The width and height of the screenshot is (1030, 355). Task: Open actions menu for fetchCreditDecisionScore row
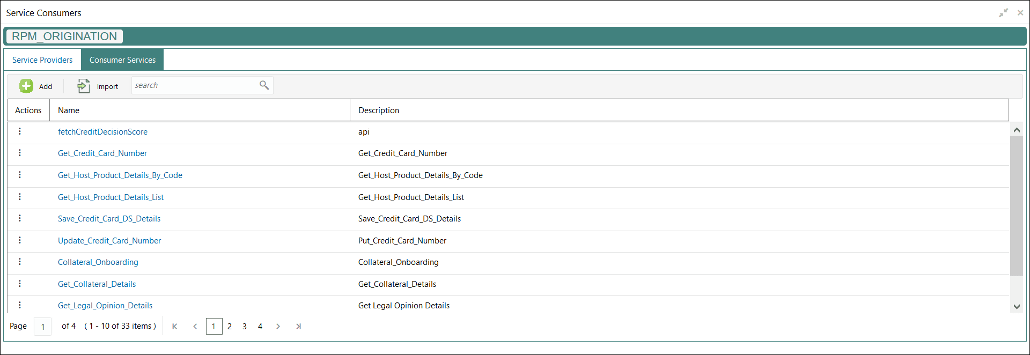tap(20, 131)
